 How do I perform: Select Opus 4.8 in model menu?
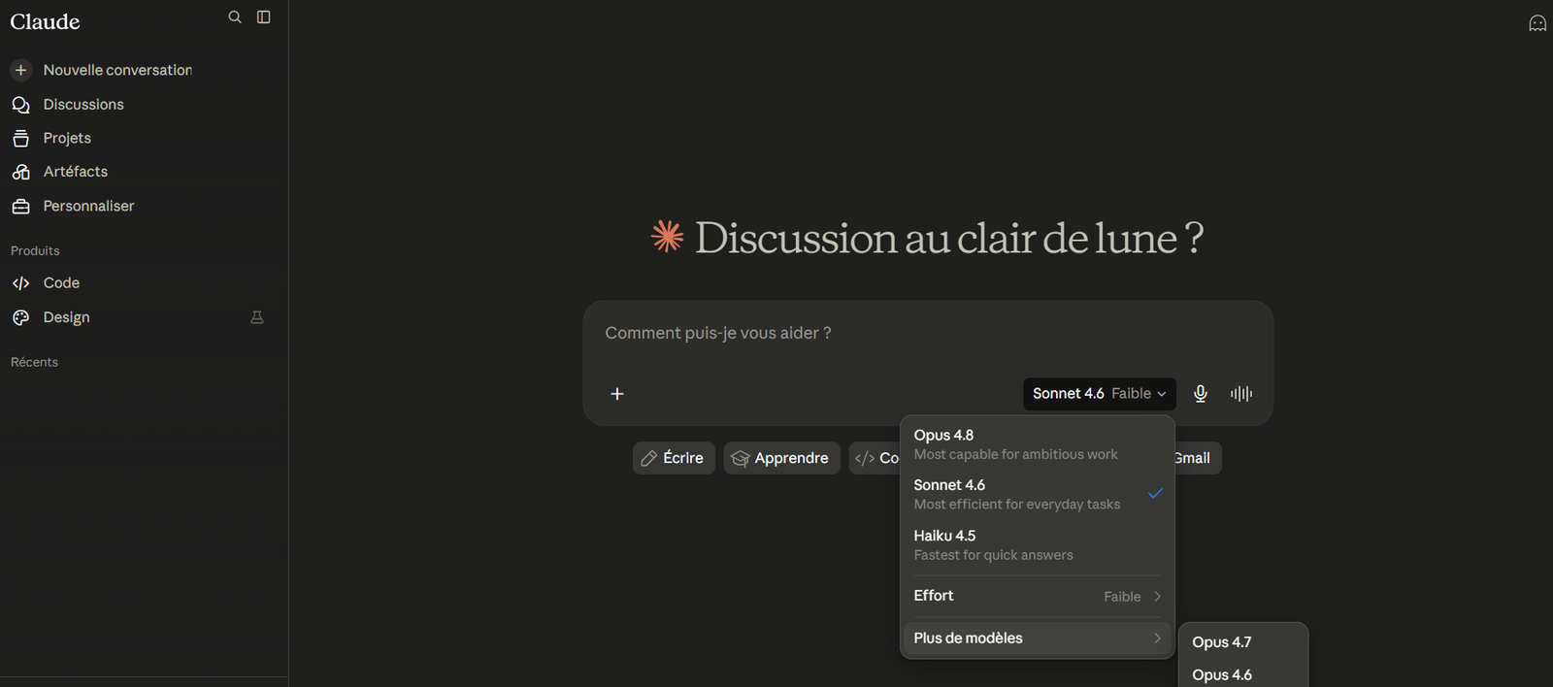pos(1038,444)
